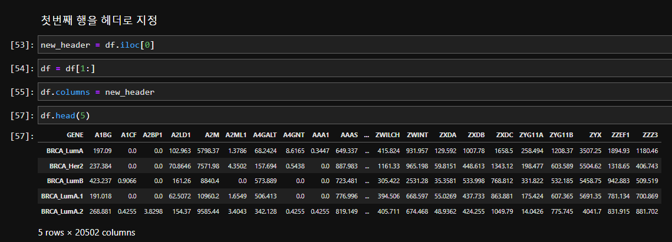
Task: Click the value 3.8298 in the A2BP1 column
Action: 153,211
